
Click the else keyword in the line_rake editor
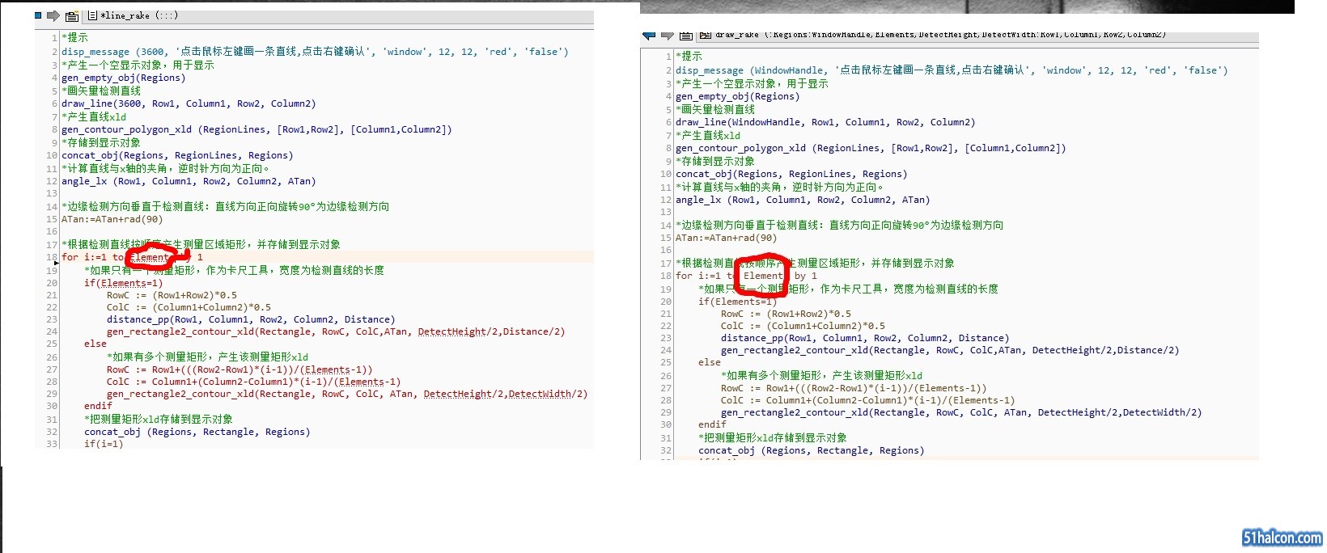(x=95, y=344)
